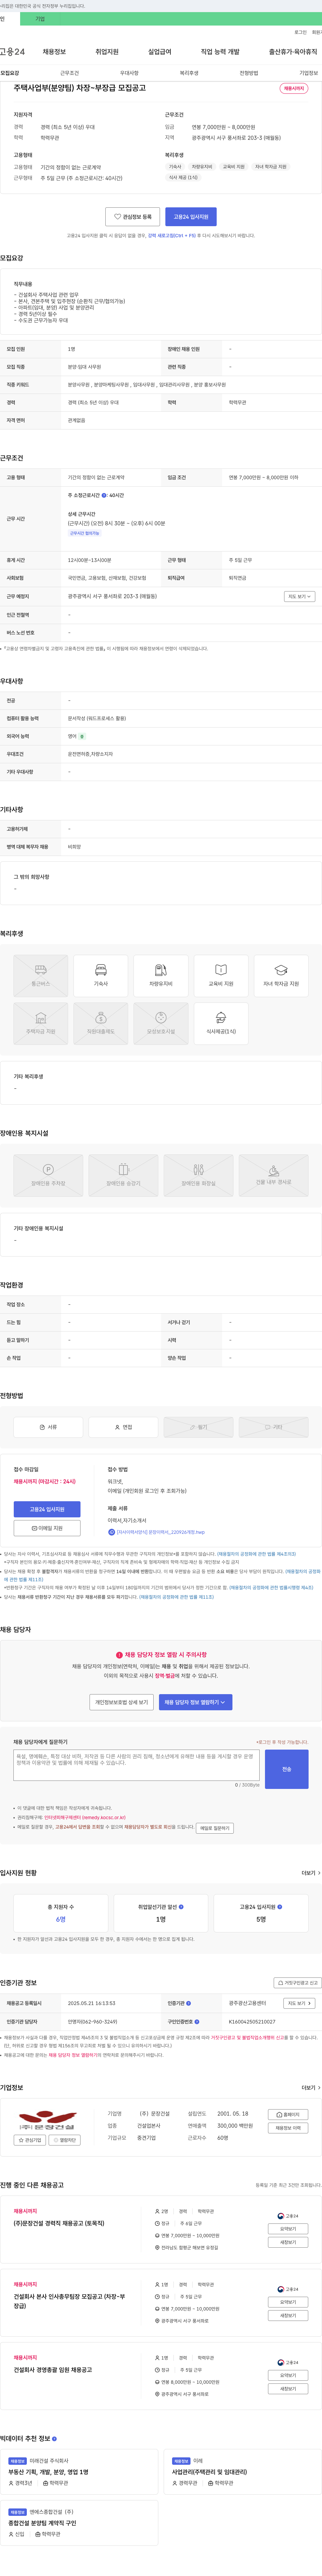Viewport: 322px width, 2576px height.
Task: Click 요약보기 for 인사총무팀장 posting
Action: tap(288, 2302)
